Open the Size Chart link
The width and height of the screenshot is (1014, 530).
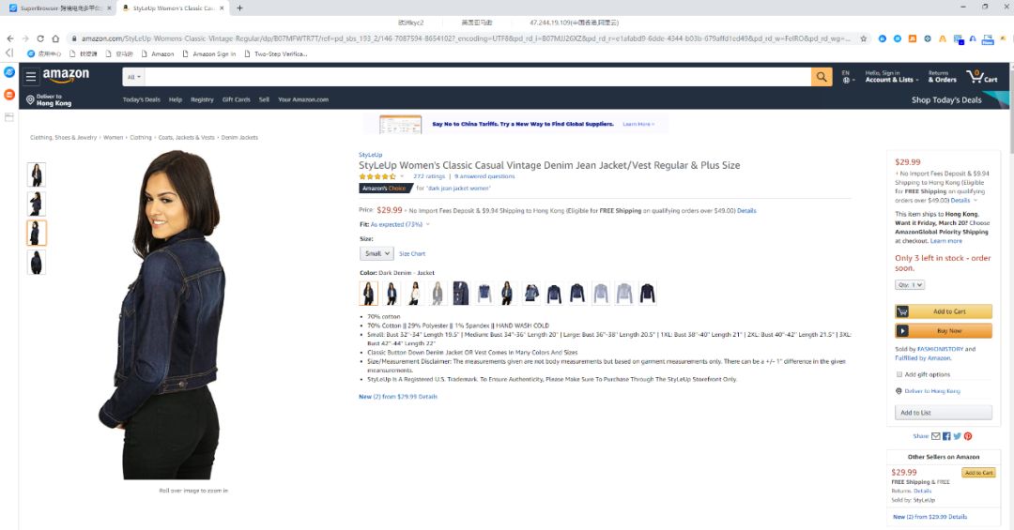click(412, 254)
